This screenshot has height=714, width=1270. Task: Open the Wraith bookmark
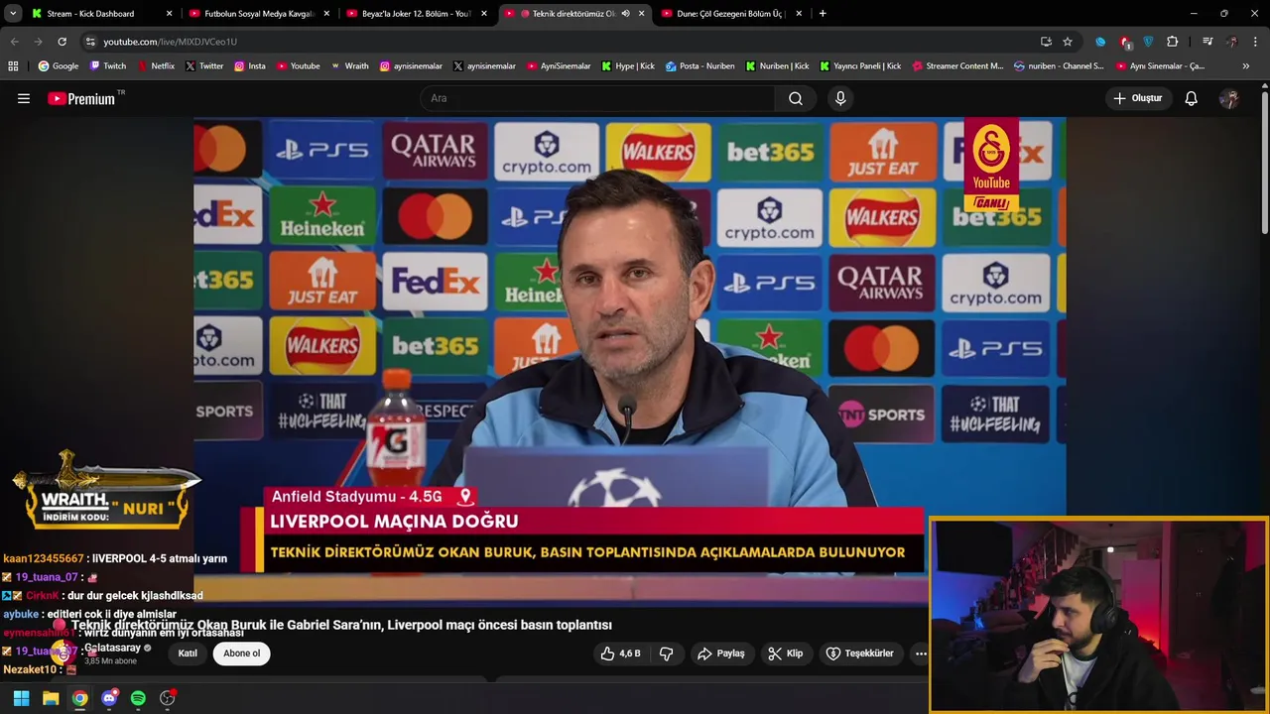[x=350, y=66]
